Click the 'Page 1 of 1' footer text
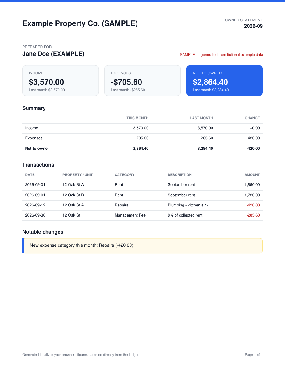Screen dimensions: 285x369 click(254, 355)
